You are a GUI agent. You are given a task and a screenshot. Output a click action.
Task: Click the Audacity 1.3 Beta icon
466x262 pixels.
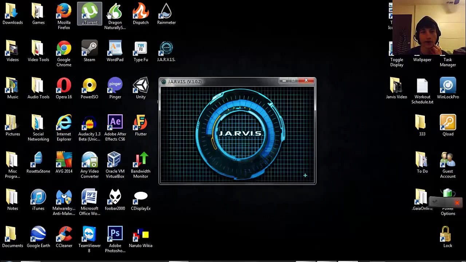89,128
